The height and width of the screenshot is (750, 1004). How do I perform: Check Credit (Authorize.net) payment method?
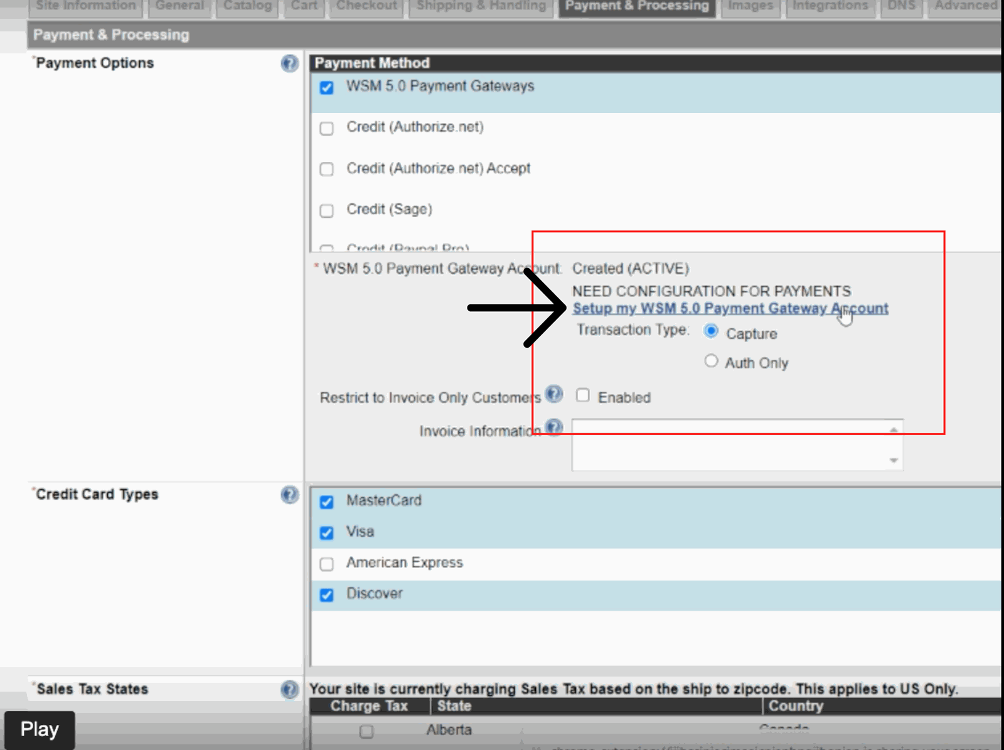point(326,129)
